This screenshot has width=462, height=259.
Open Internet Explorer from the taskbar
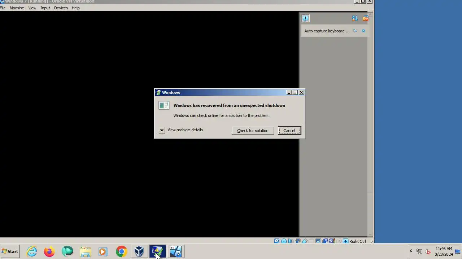pyautogui.click(x=32, y=251)
